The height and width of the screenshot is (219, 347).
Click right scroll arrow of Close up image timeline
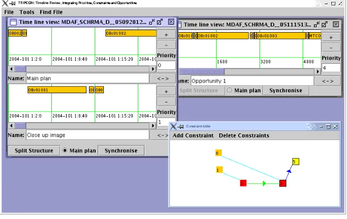(x=153, y=126)
